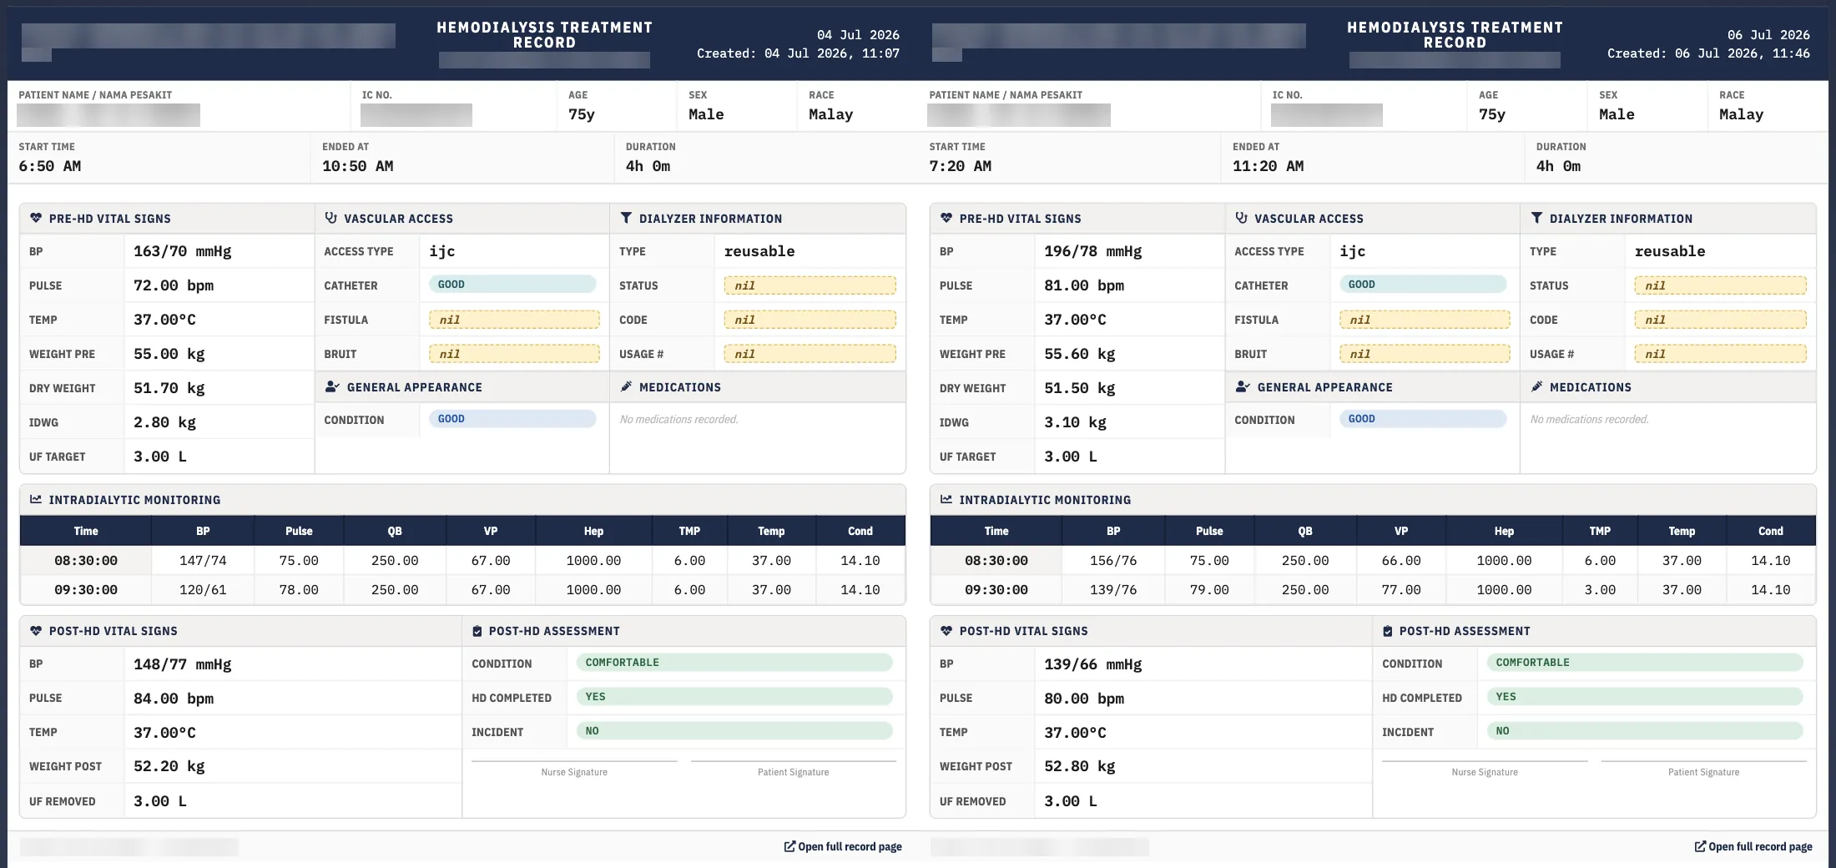Click Cond column header in 06 Jul table
The image size is (1836, 868).
pyautogui.click(x=1771, y=531)
